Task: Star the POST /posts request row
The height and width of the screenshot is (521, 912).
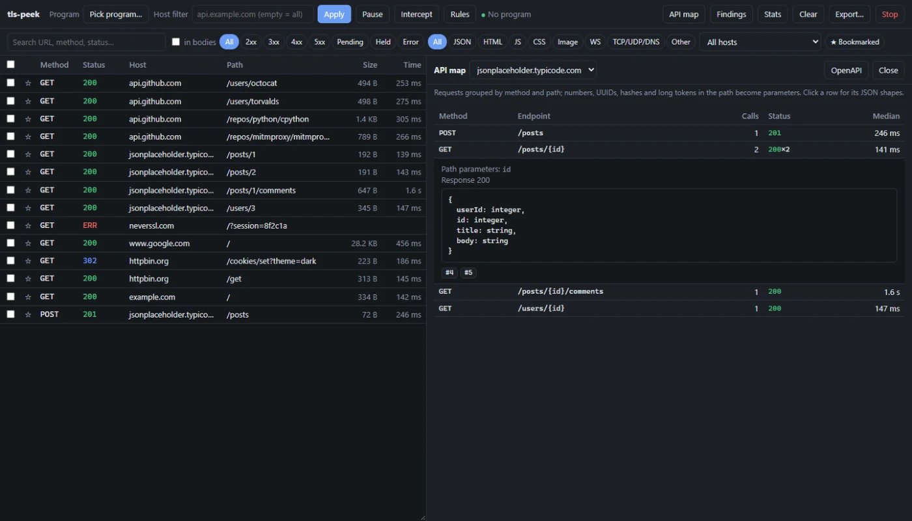Action: point(28,314)
